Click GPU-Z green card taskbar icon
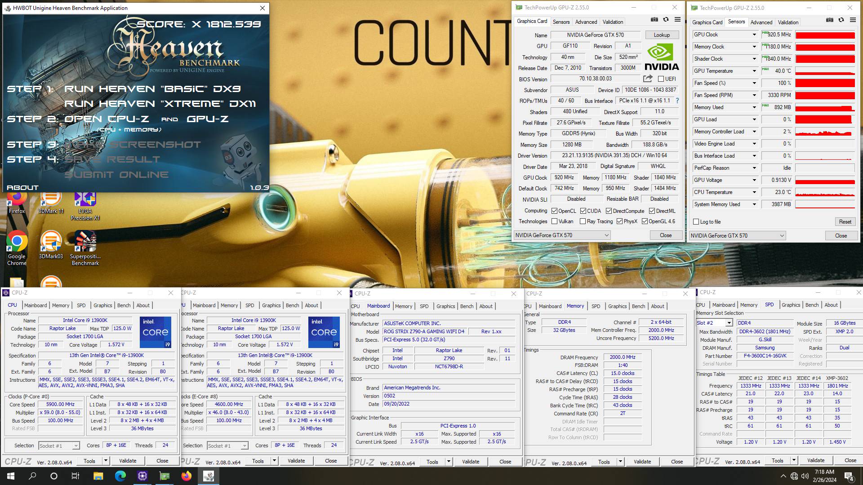The height and width of the screenshot is (485, 863). pyautogui.click(x=165, y=476)
